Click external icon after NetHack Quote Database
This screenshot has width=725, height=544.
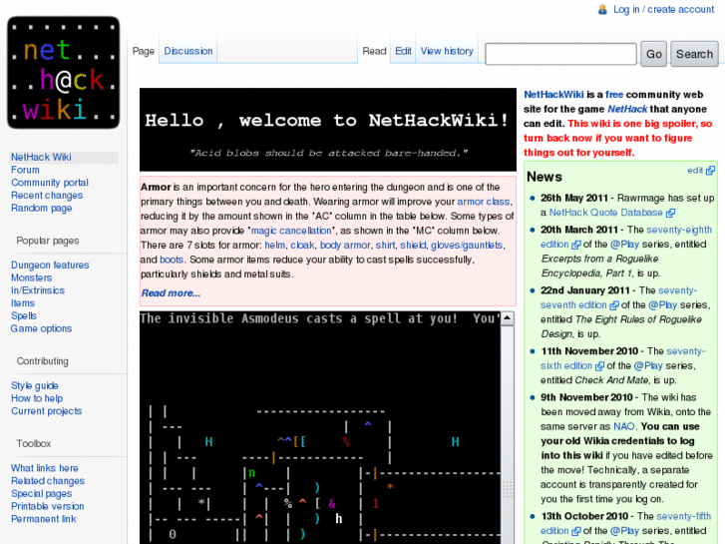670,213
